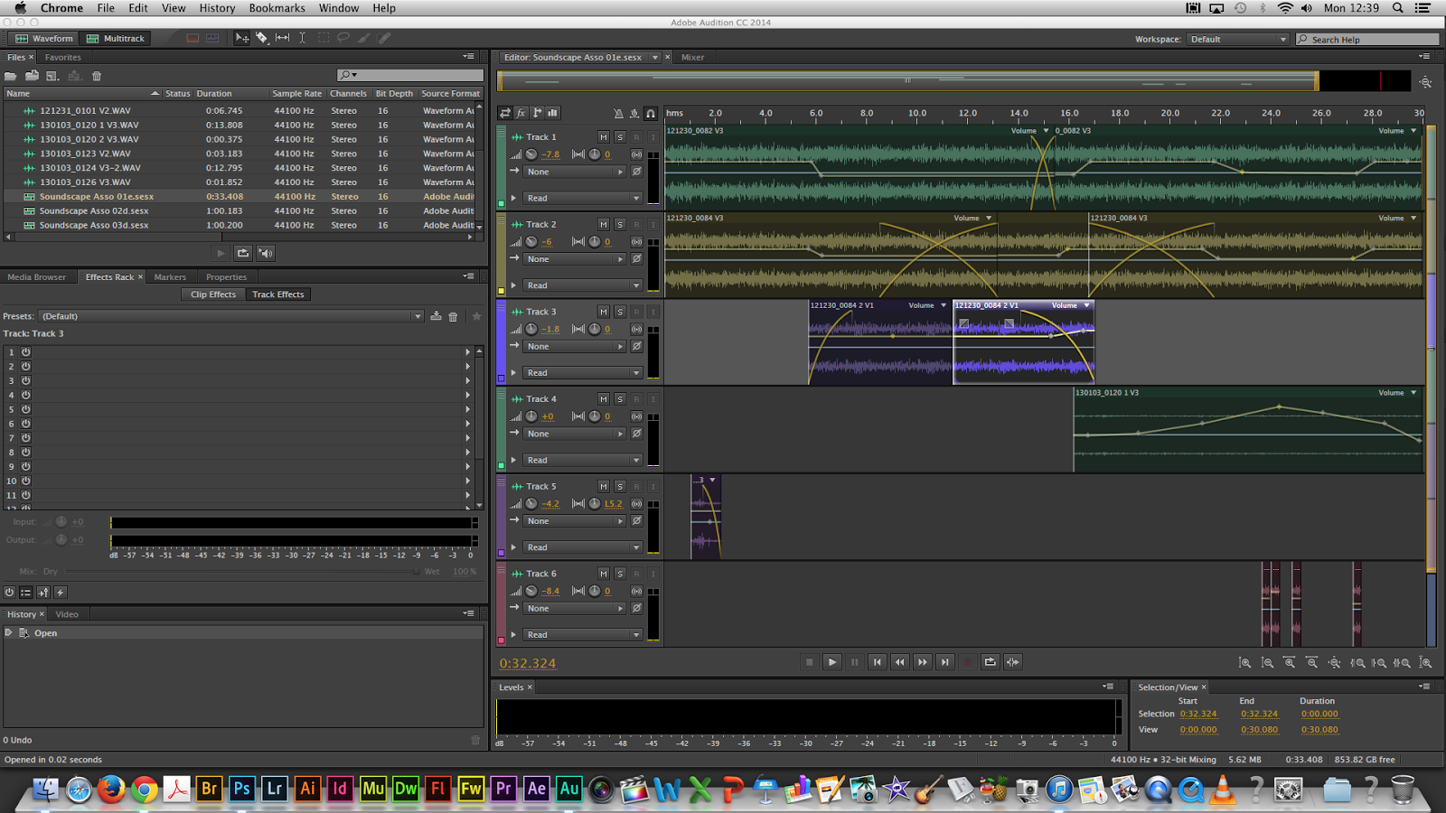Open the Video tab
This screenshot has height=813, width=1446.
point(67,614)
